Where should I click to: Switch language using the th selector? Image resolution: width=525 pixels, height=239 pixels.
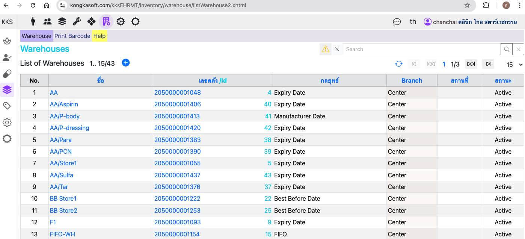pyautogui.click(x=413, y=22)
